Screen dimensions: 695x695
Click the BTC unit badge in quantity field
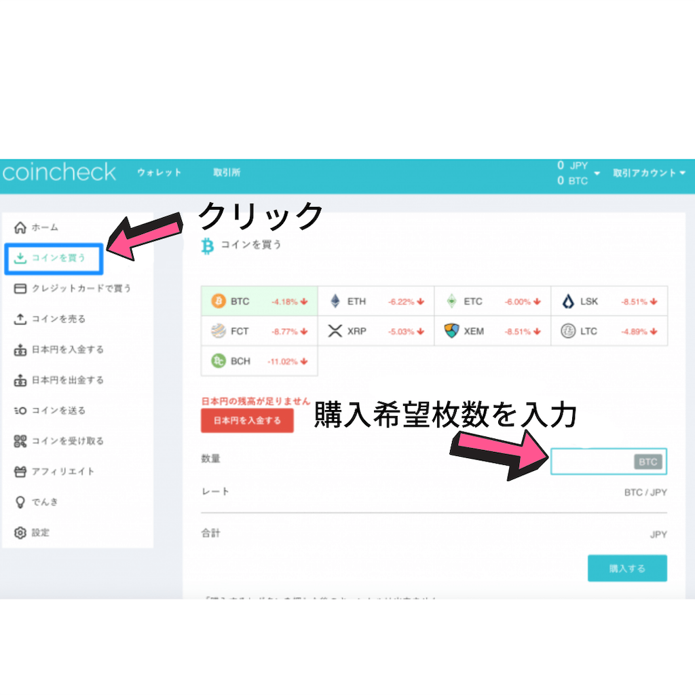647,462
